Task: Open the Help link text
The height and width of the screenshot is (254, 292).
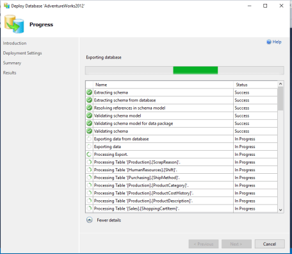Action: pyautogui.click(x=277, y=42)
